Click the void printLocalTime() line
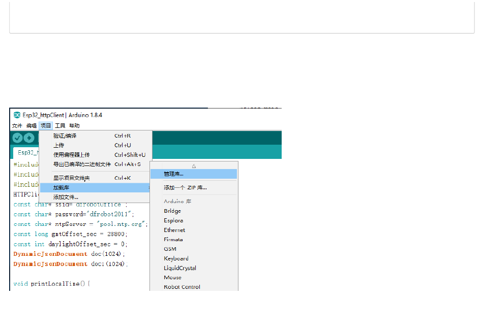The height and width of the screenshot is (332, 483). (52, 284)
